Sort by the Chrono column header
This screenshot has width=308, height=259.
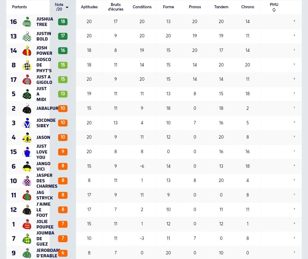(248, 7)
